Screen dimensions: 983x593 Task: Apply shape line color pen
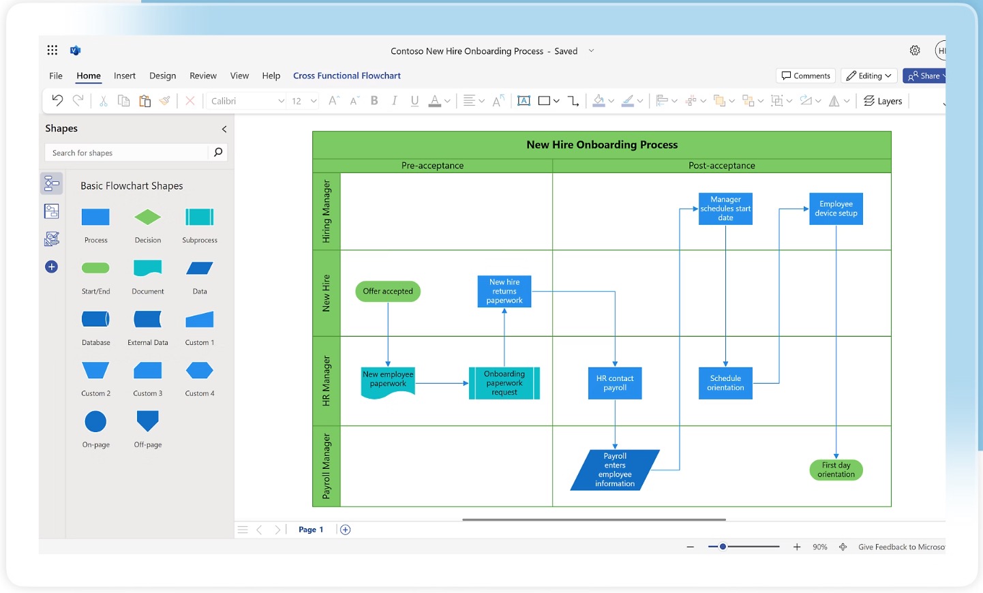[628, 101]
